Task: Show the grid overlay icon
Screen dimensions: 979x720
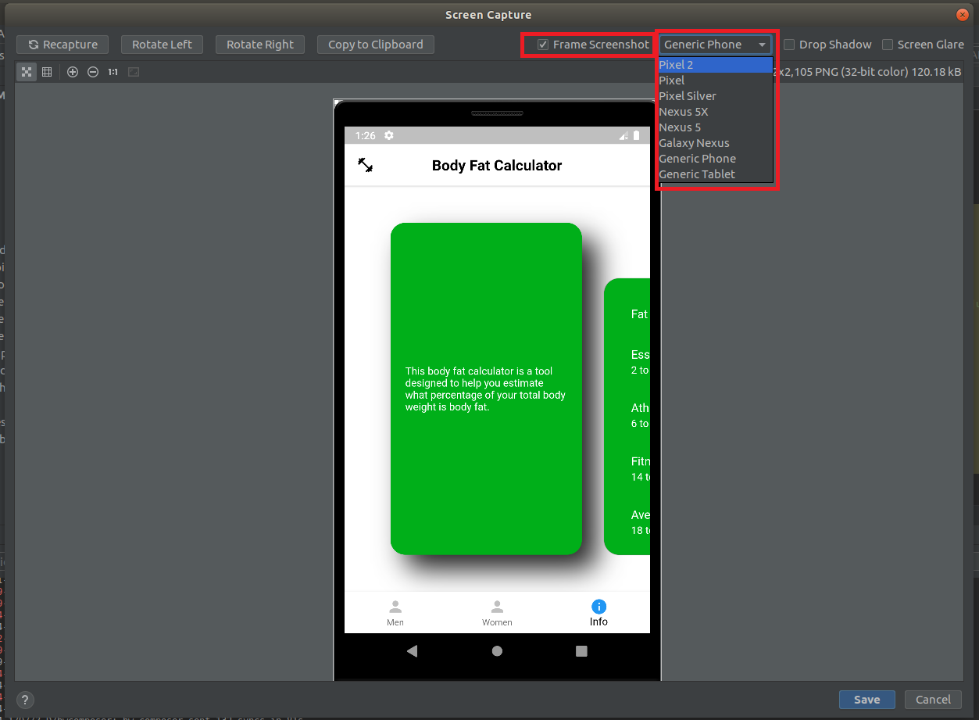Action: click(47, 72)
